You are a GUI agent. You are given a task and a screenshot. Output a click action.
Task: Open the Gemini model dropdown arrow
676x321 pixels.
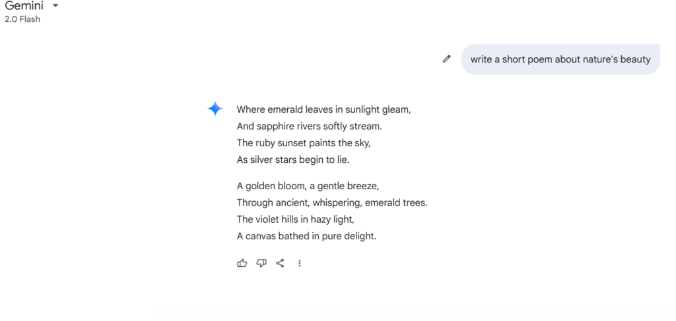click(55, 6)
